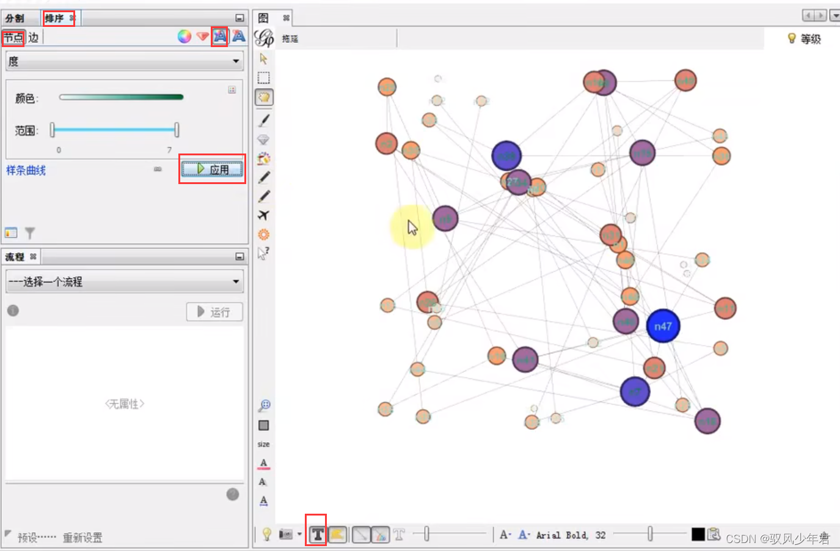The width and height of the screenshot is (840, 551).
Task: Click the 应用 apply button
Action: pyautogui.click(x=212, y=169)
